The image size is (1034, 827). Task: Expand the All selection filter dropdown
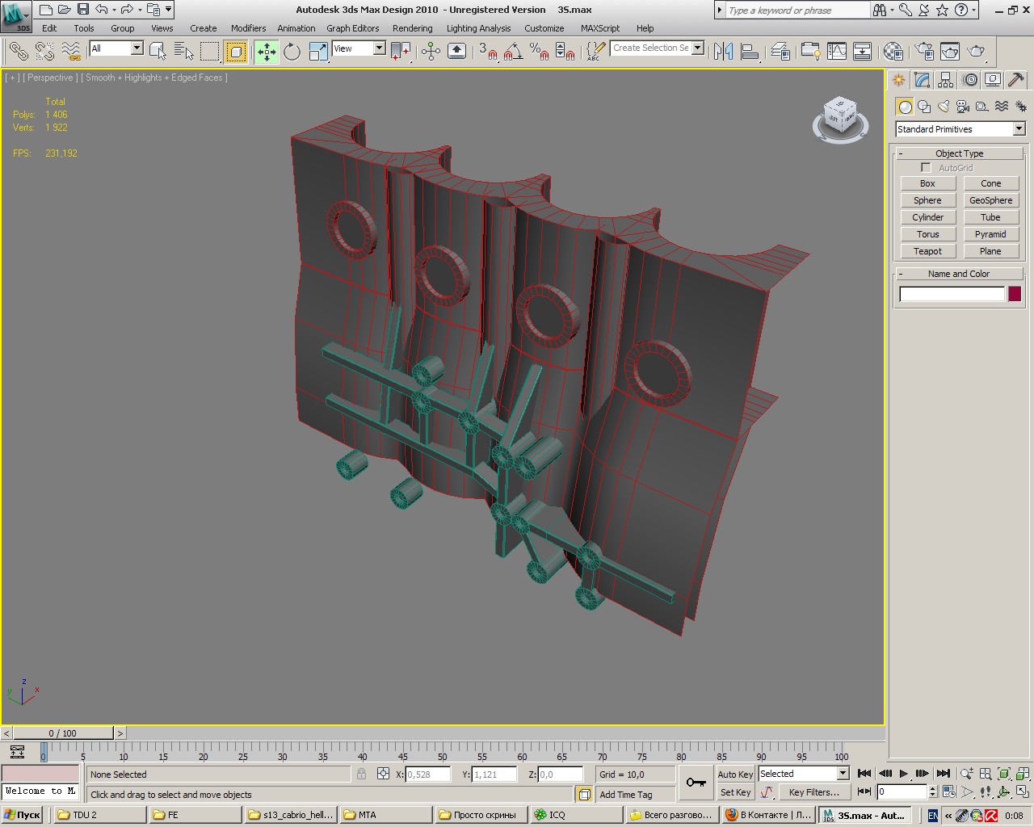coord(137,48)
